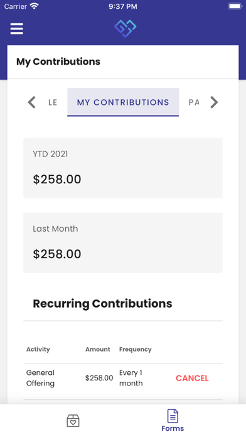Open the giving box heart icon

click(x=73, y=421)
